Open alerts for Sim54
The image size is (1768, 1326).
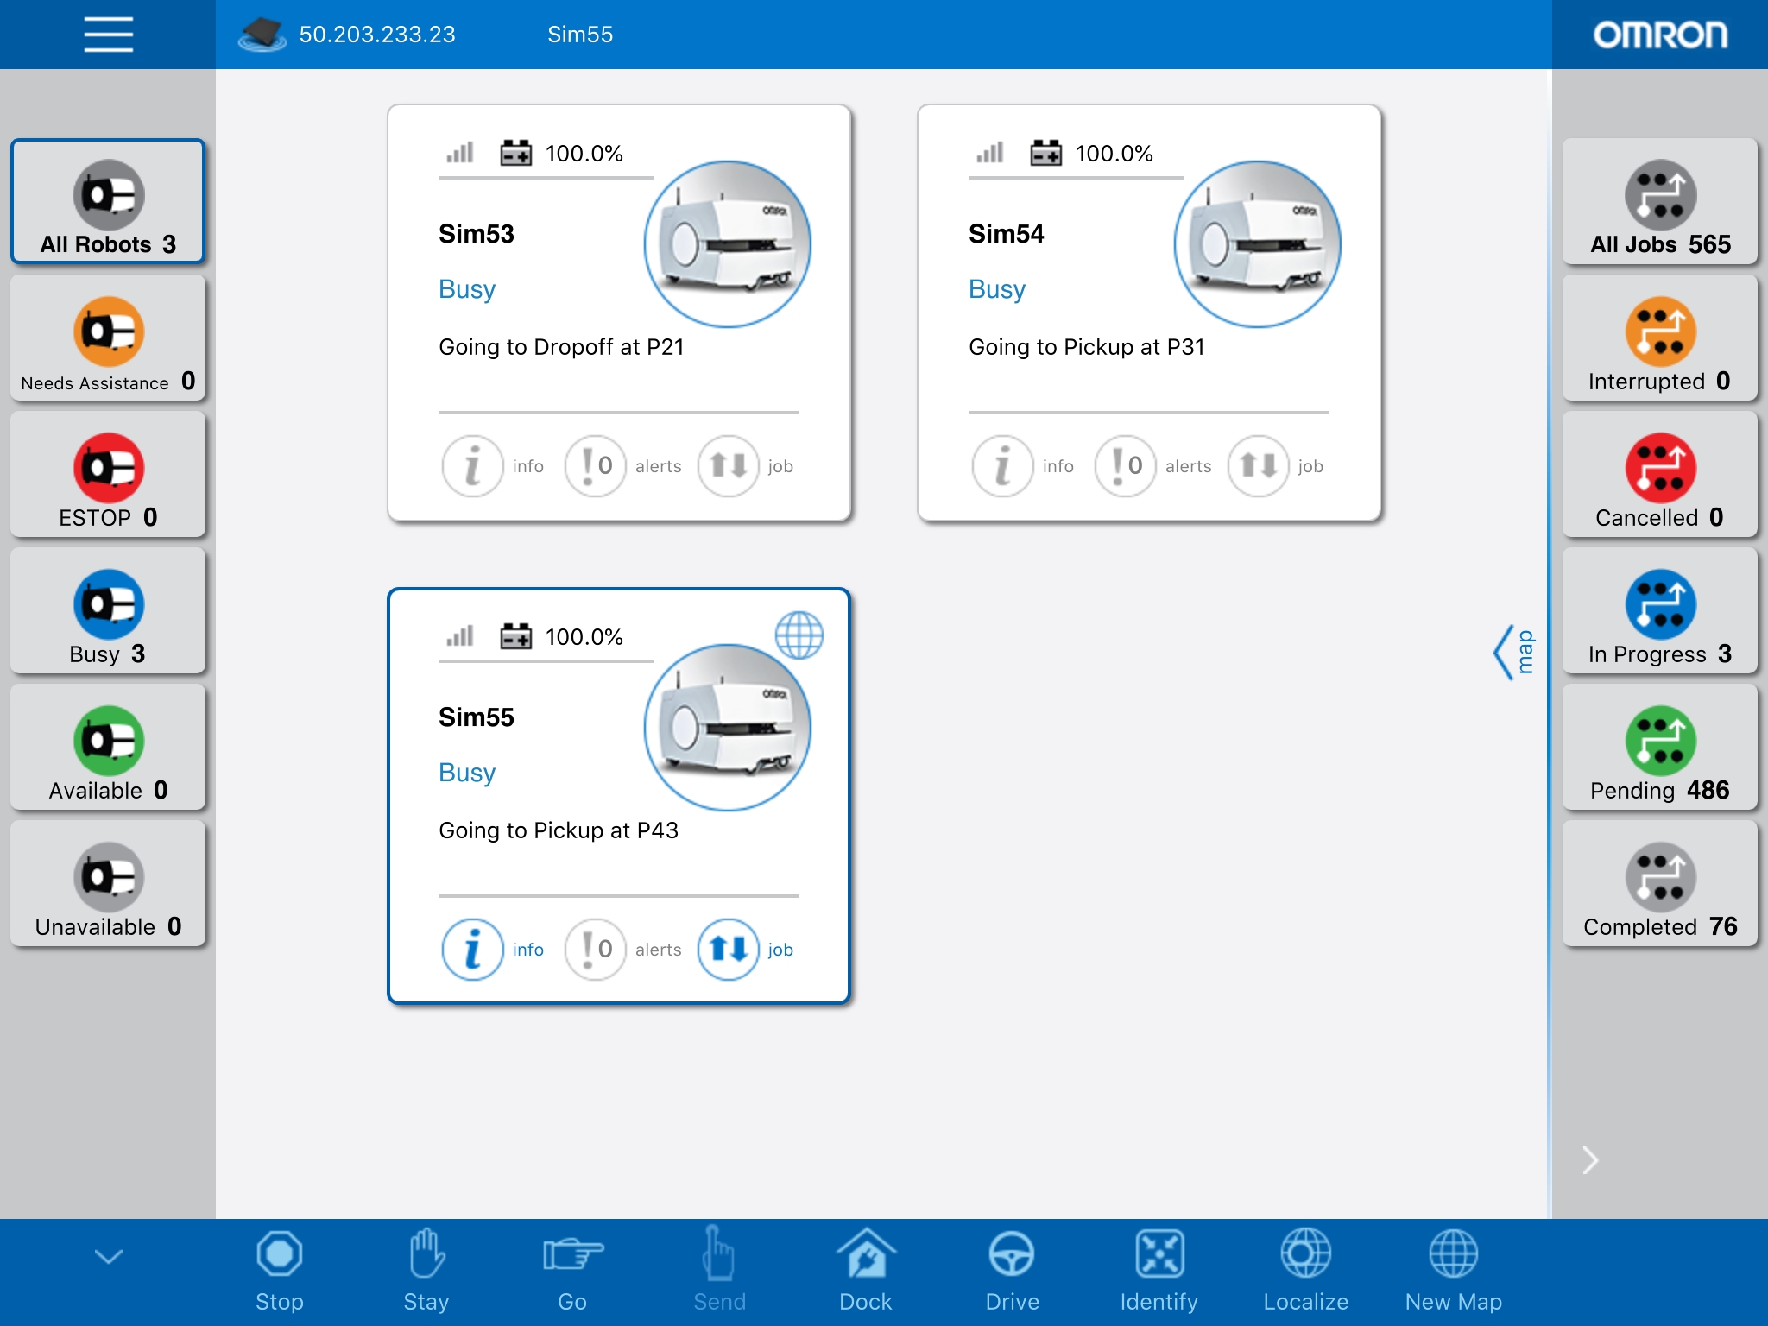[1153, 466]
